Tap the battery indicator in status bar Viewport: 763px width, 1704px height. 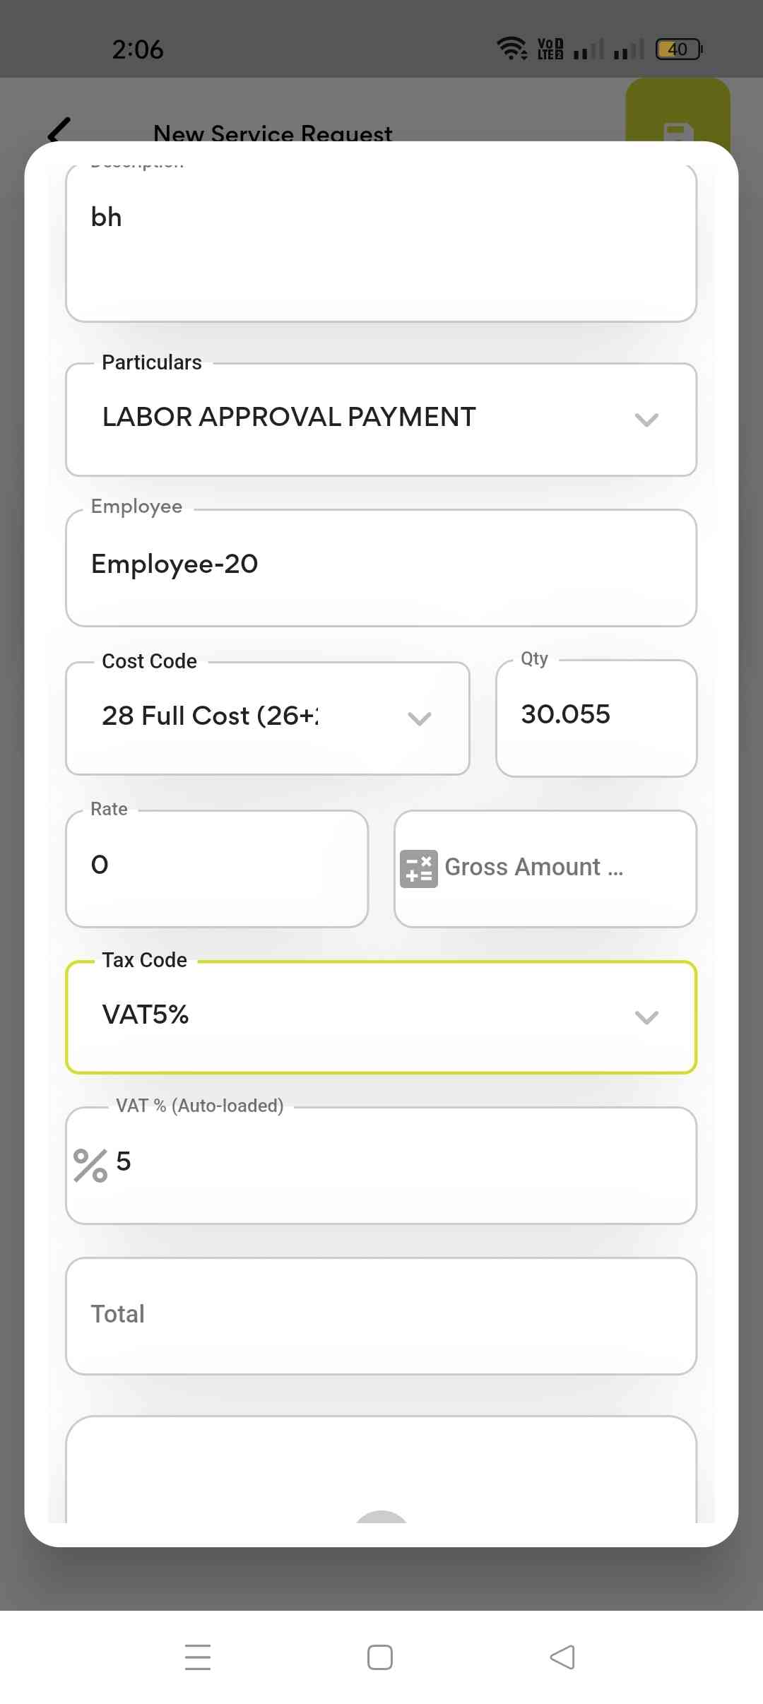(x=678, y=49)
